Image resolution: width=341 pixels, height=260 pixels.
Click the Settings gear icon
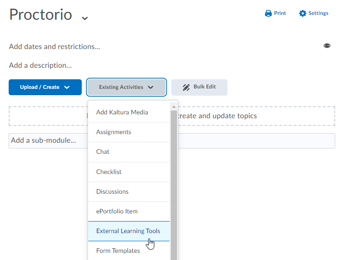[x=303, y=13]
